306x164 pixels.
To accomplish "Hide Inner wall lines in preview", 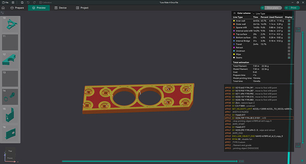I will 289,21.
